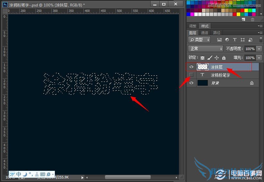Click the 不透明度 100% value field

[x=250, y=49]
